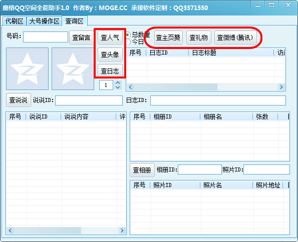Screen dimensions: 298x242
Task: Click right arrow of 日志 list scrollbar
Action: pyautogui.click(x=281, y=87)
